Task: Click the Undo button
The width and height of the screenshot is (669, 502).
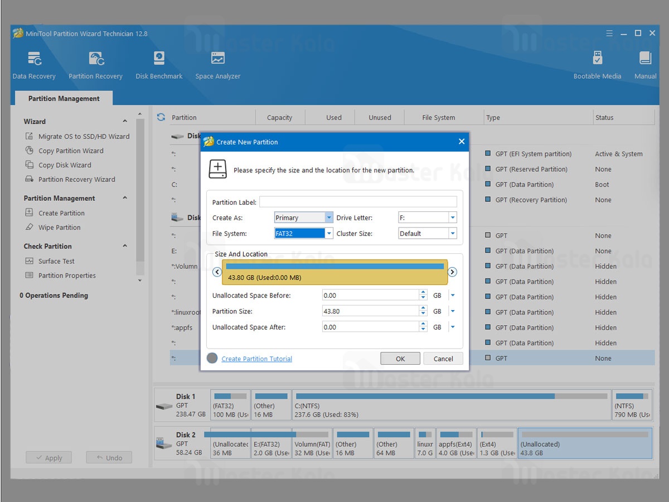Action: tap(109, 457)
